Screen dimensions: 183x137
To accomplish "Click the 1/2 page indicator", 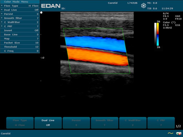I will pos(178,126).
